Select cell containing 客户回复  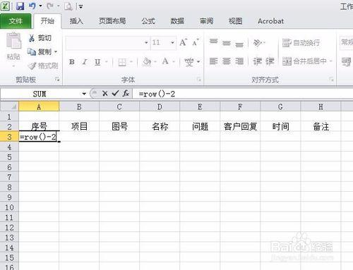pyautogui.click(x=240, y=126)
